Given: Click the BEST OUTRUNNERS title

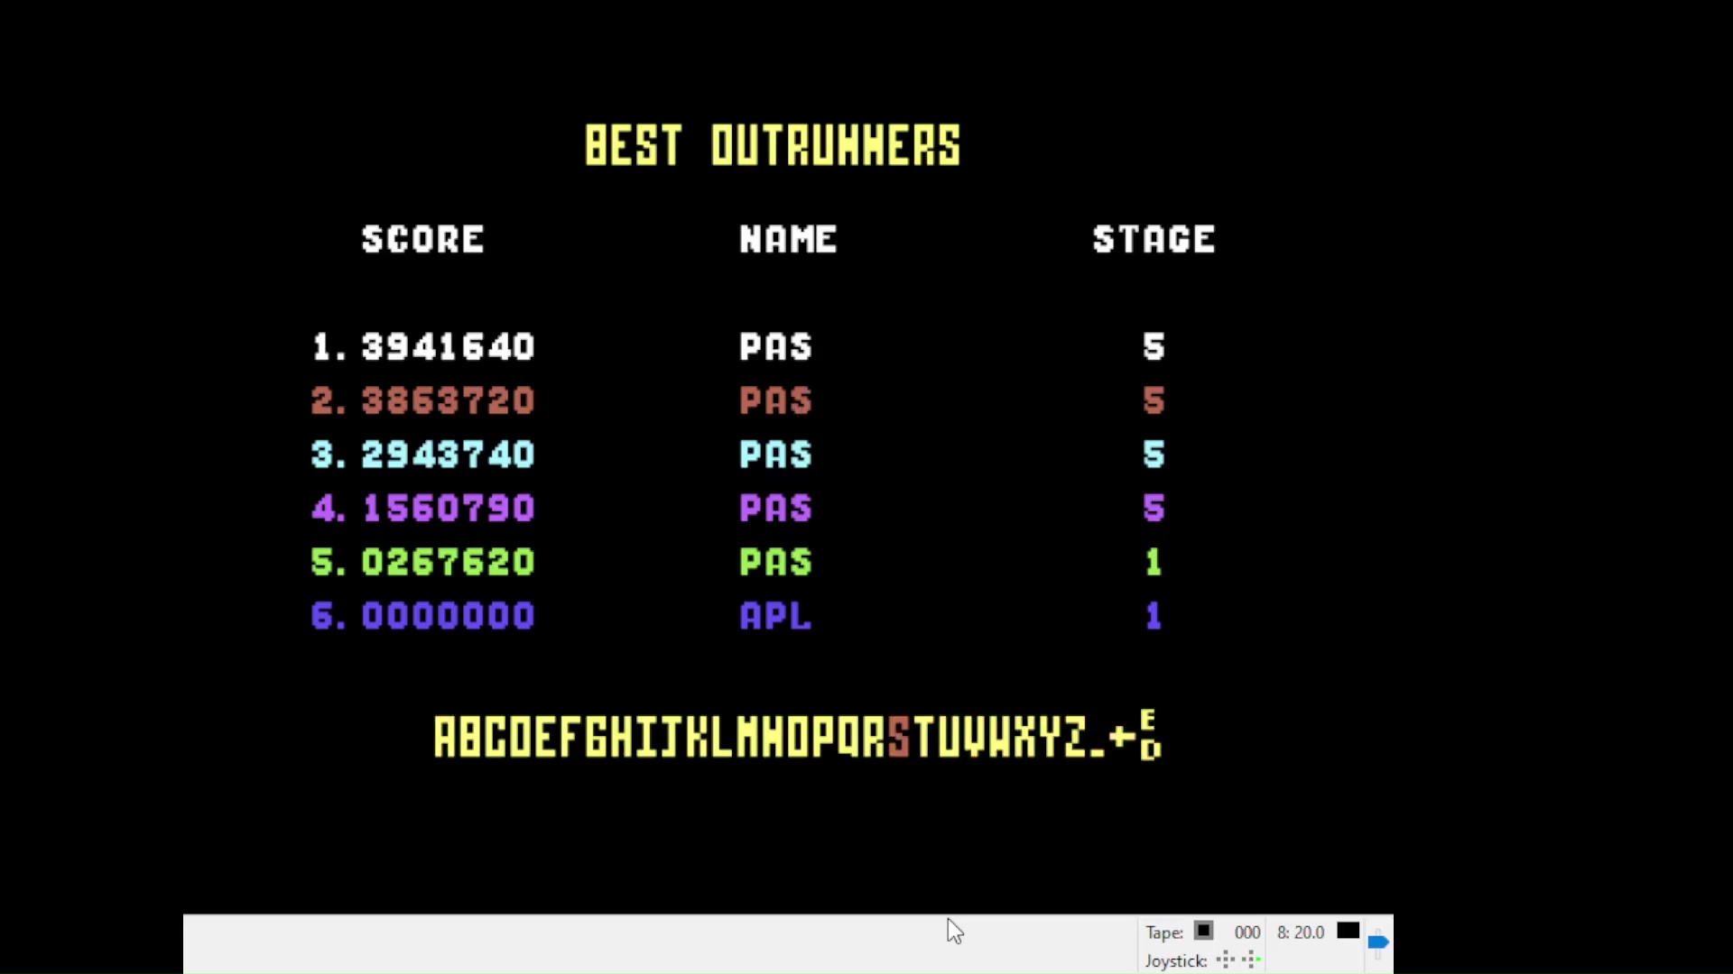Looking at the screenshot, I should [x=773, y=145].
